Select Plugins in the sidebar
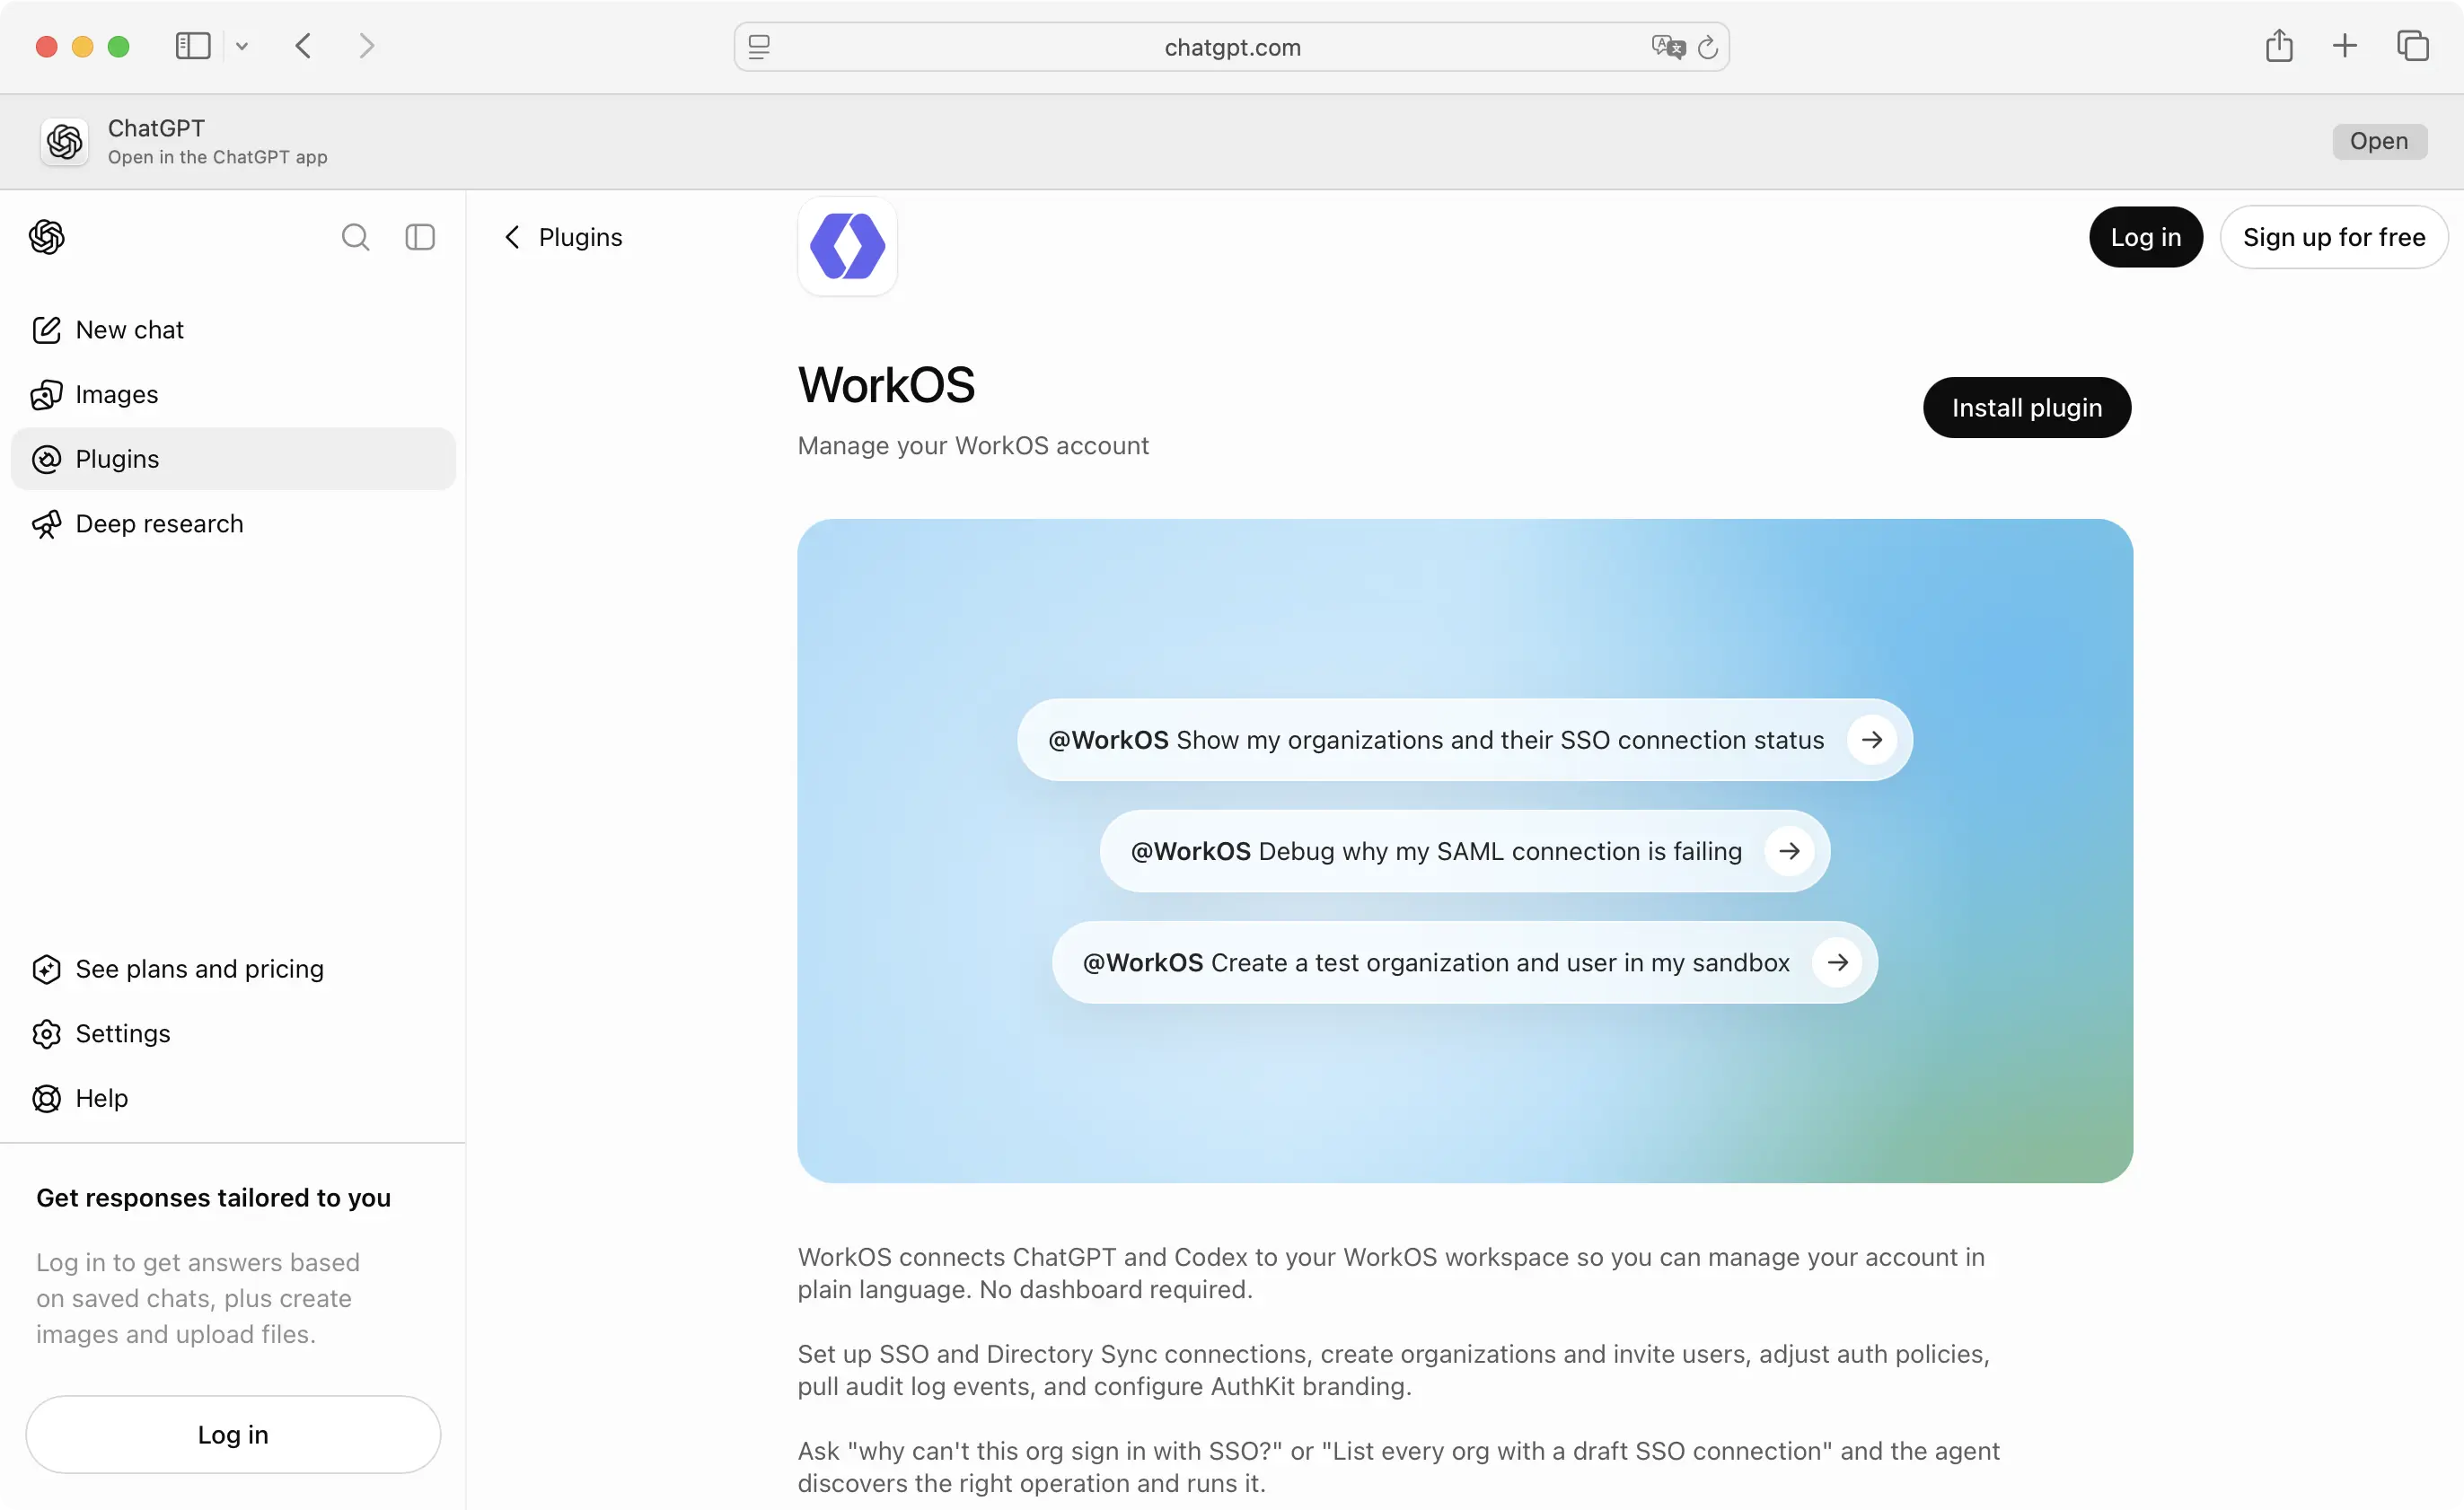The height and width of the screenshot is (1510, 2464). [233, 459]
